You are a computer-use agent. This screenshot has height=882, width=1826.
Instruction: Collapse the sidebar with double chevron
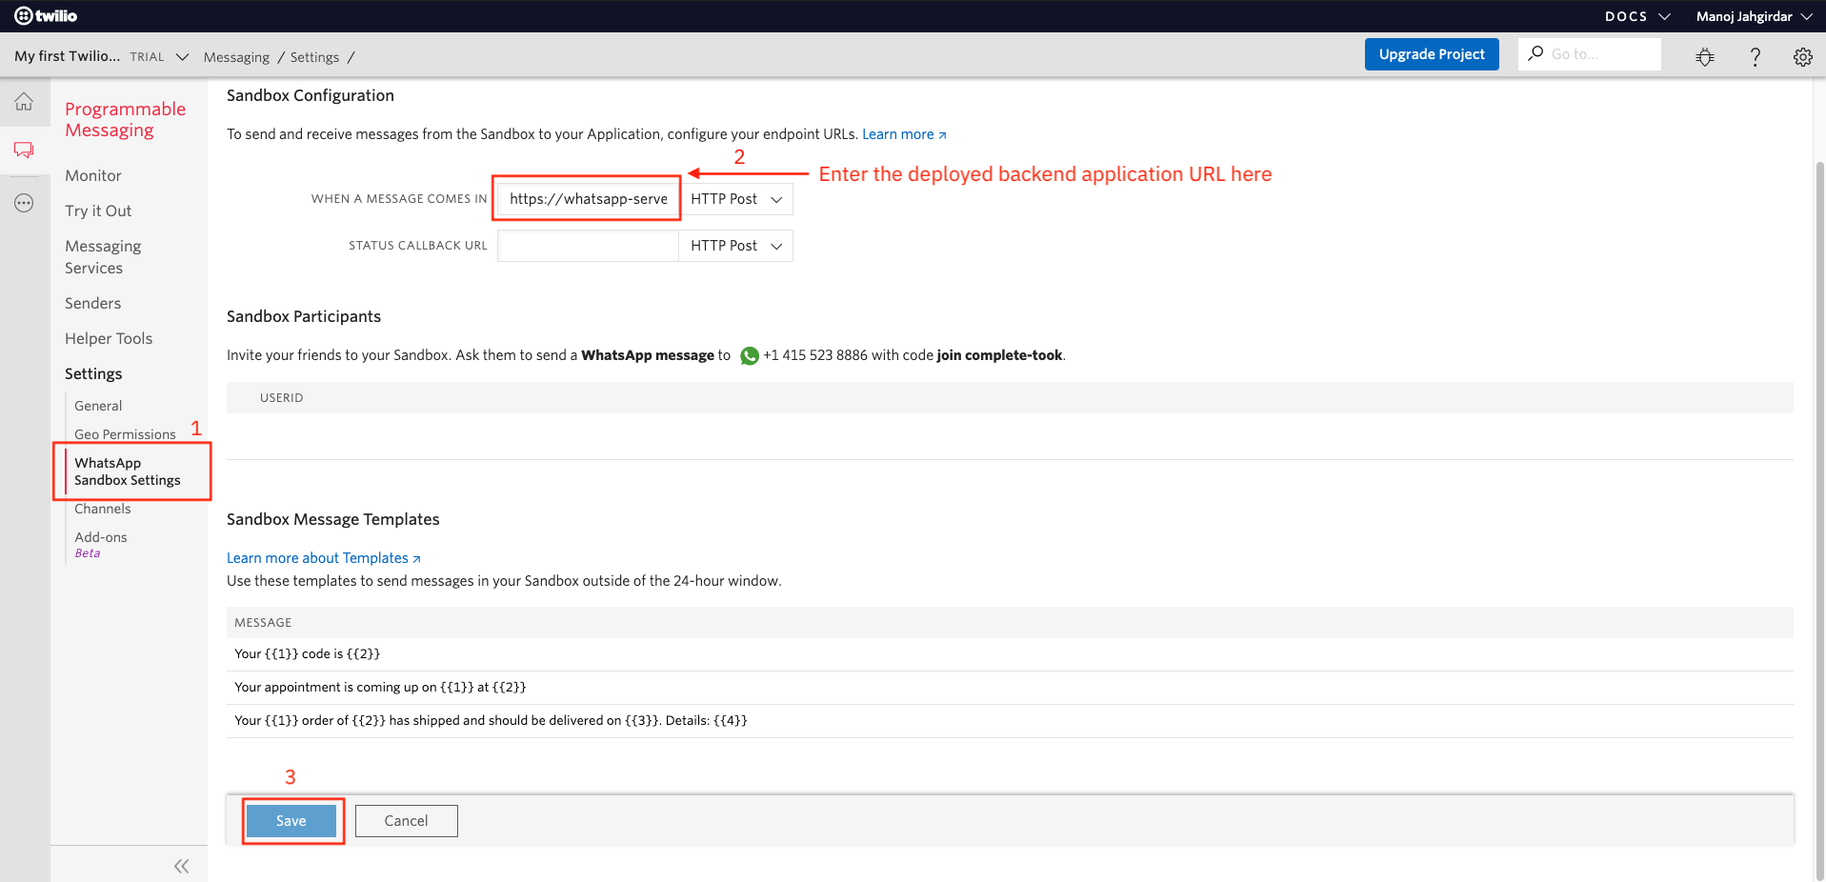[x=181, y=866]
